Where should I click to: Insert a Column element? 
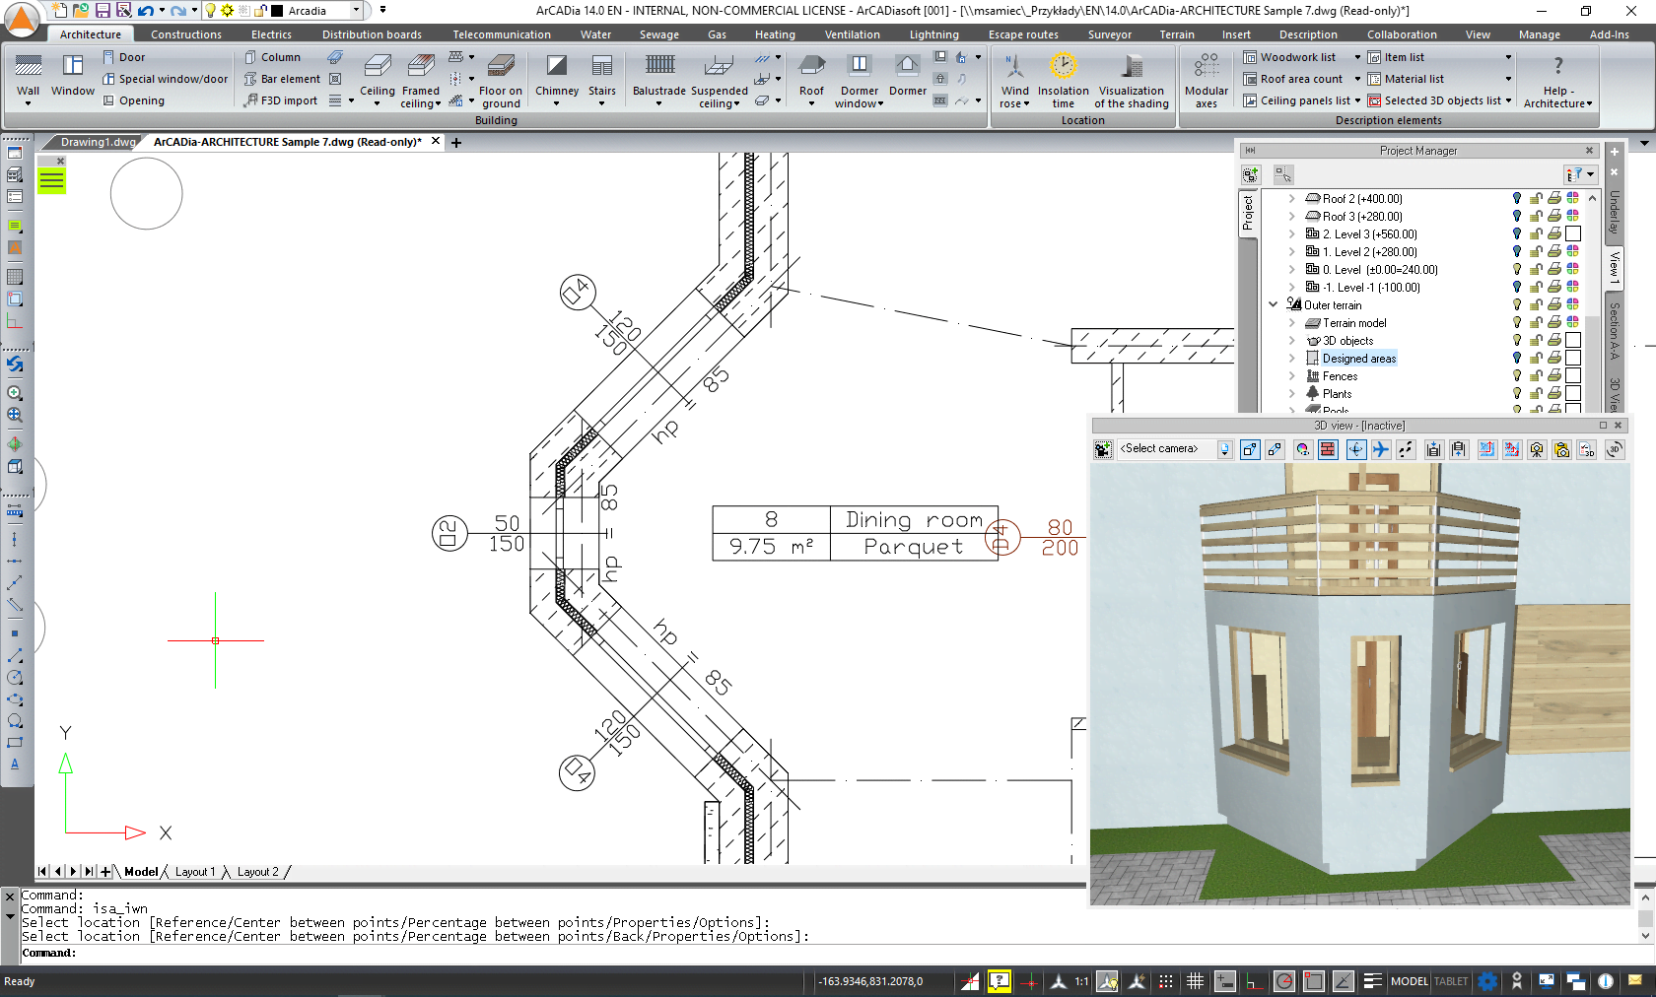[272, 57]
